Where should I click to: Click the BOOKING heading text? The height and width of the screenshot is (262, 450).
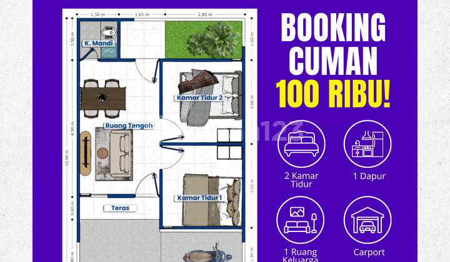tap(333, 28)
